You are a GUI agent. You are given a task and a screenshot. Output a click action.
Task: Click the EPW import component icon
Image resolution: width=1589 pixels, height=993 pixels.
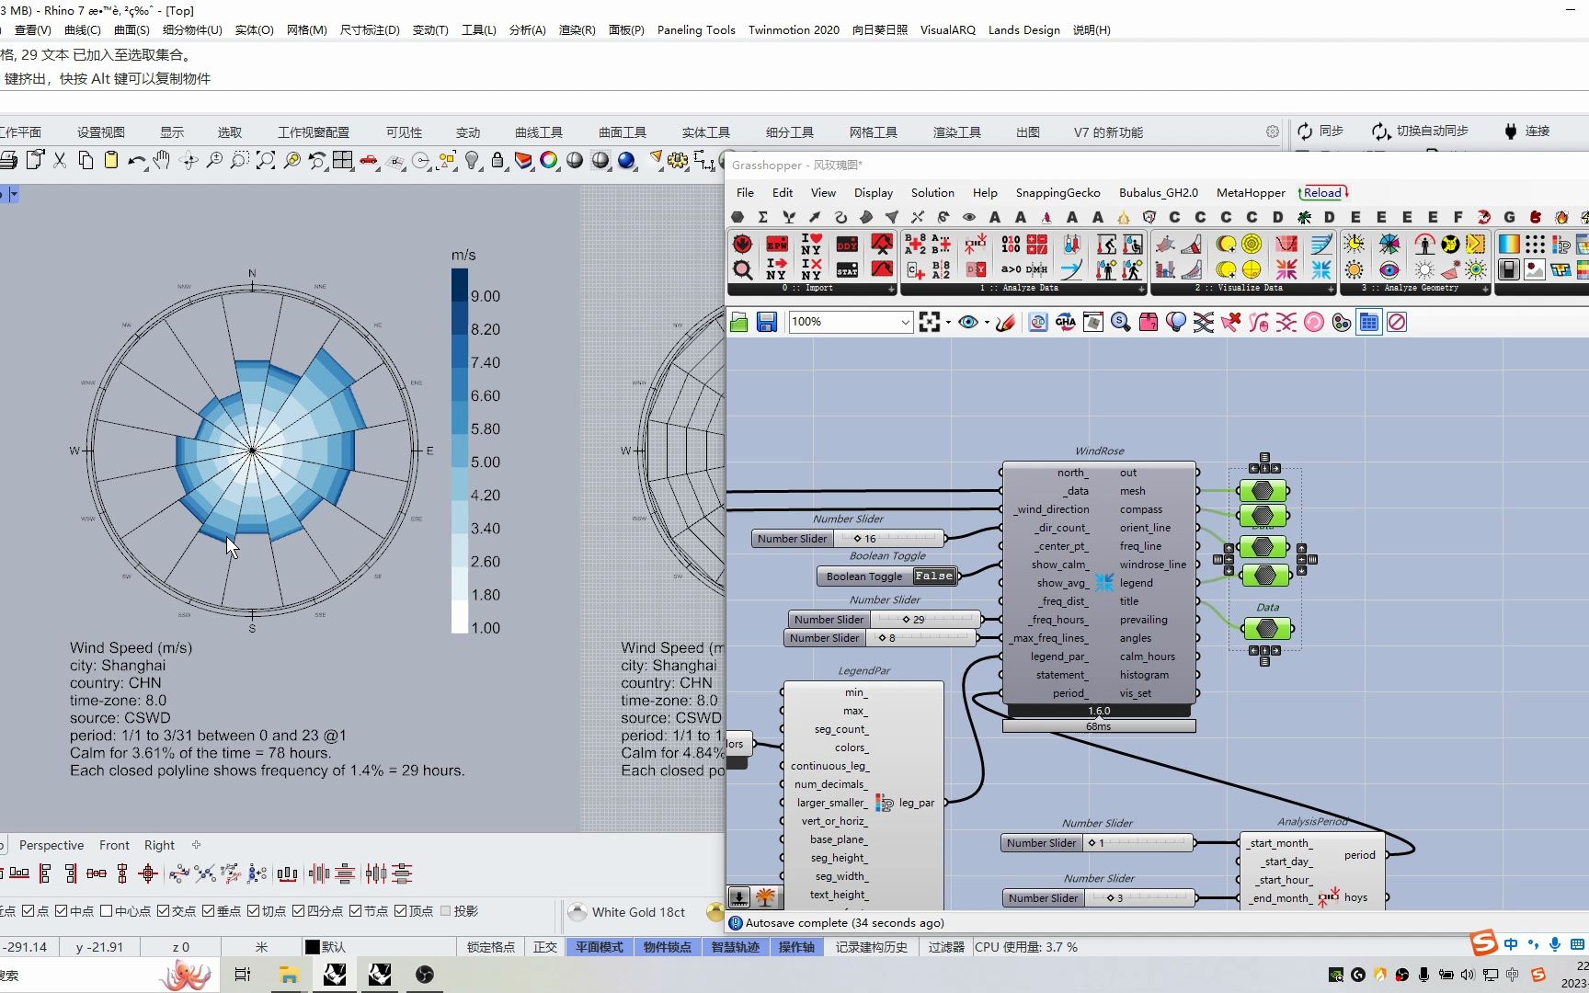tap(777, 245)
